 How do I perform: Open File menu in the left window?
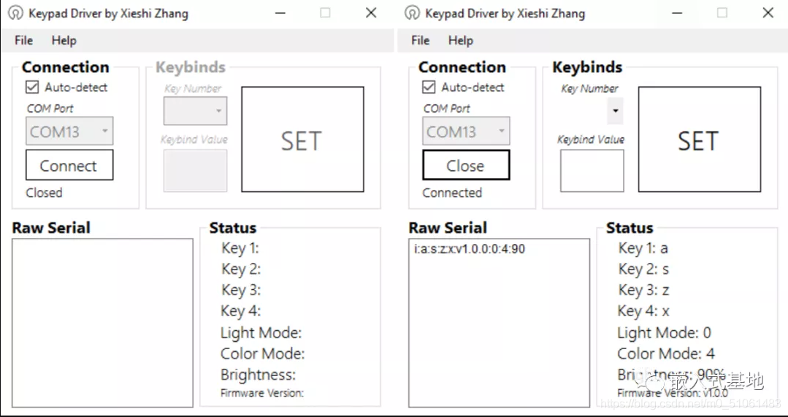coord(23,41)
